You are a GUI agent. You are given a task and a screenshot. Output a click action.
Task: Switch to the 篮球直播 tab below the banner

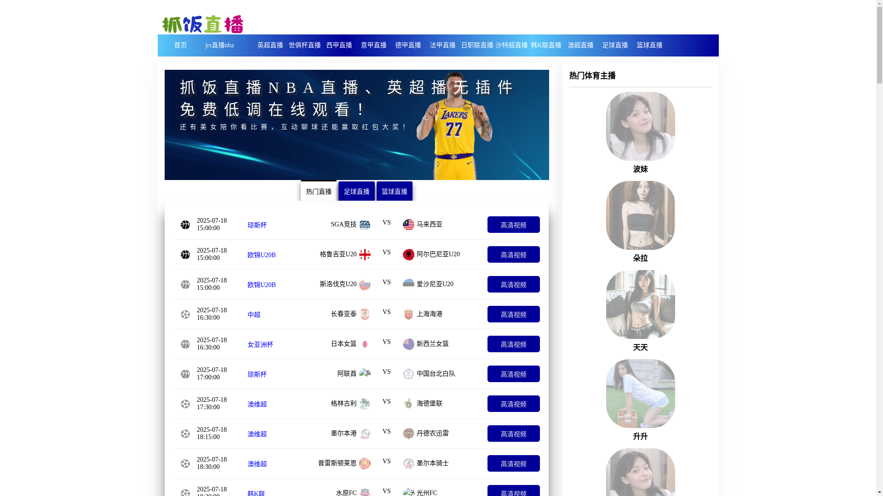click(394, 191)
